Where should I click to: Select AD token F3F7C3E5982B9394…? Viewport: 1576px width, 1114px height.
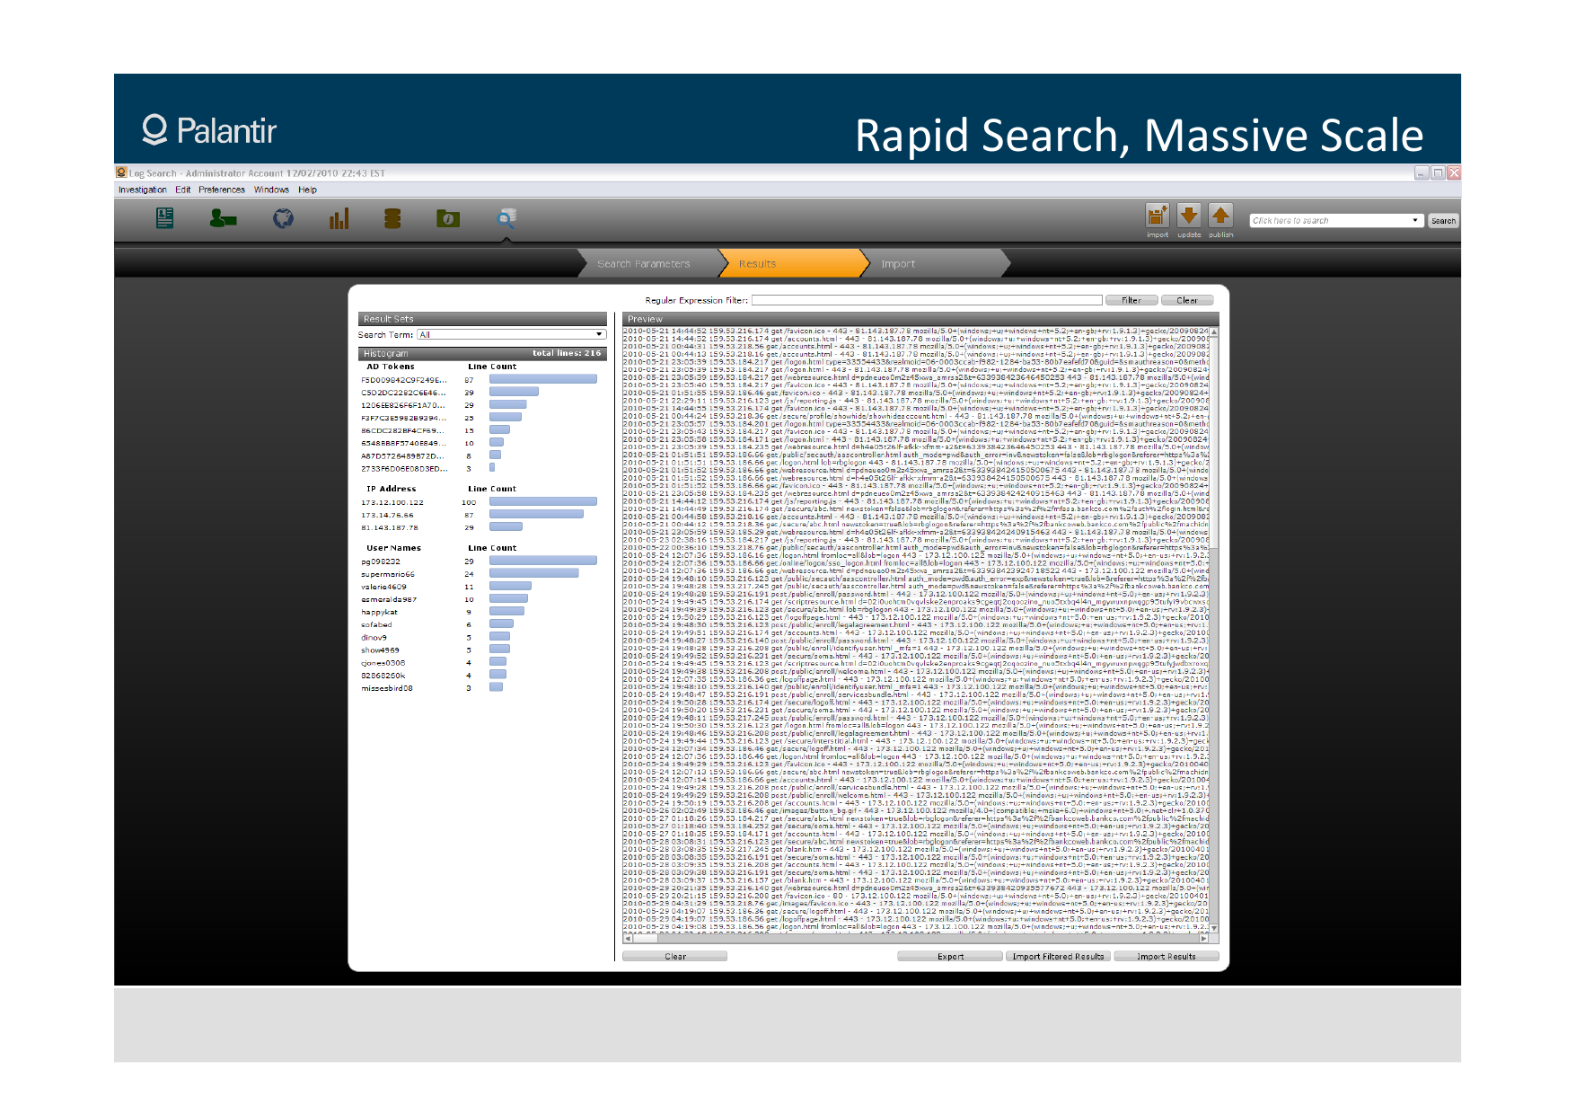click(404, 418)
